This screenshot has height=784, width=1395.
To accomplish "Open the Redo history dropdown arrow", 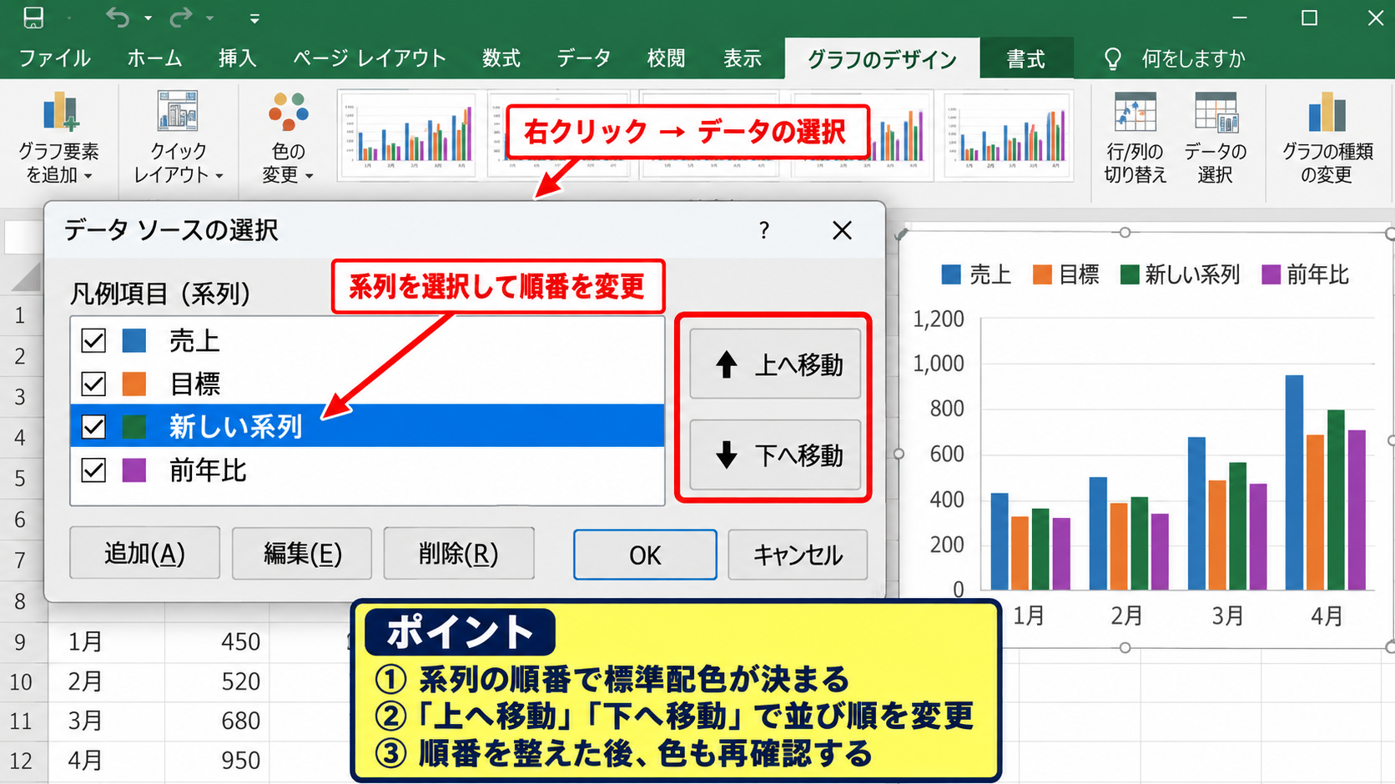I will pyautogui.click(x=210, y=18).
